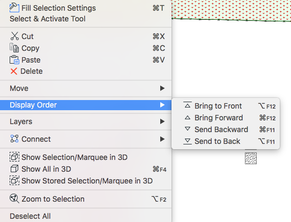Expand the Move submenu arrow
The image size is (291, 222).
[162, 88]
